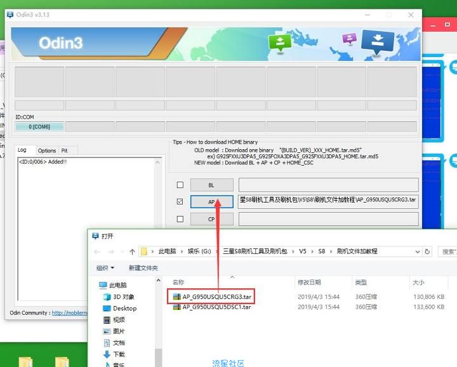Click 娱乐 (G:) in the breadcrumb
Screen dimensions: 457x367
point(199,251)
